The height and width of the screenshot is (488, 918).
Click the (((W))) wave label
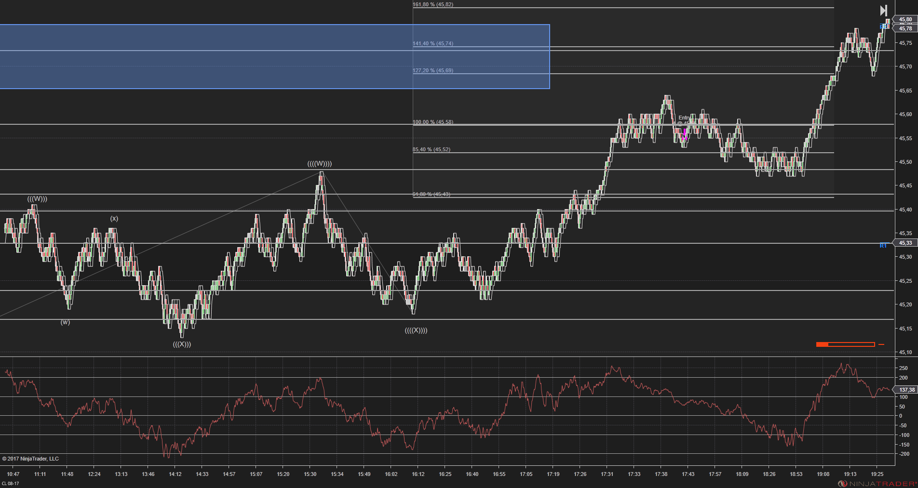(37, 199)
